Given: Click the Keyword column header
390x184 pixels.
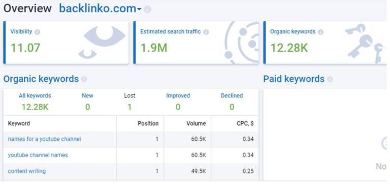Looking at the screenshot, I should tap(19, 123).
